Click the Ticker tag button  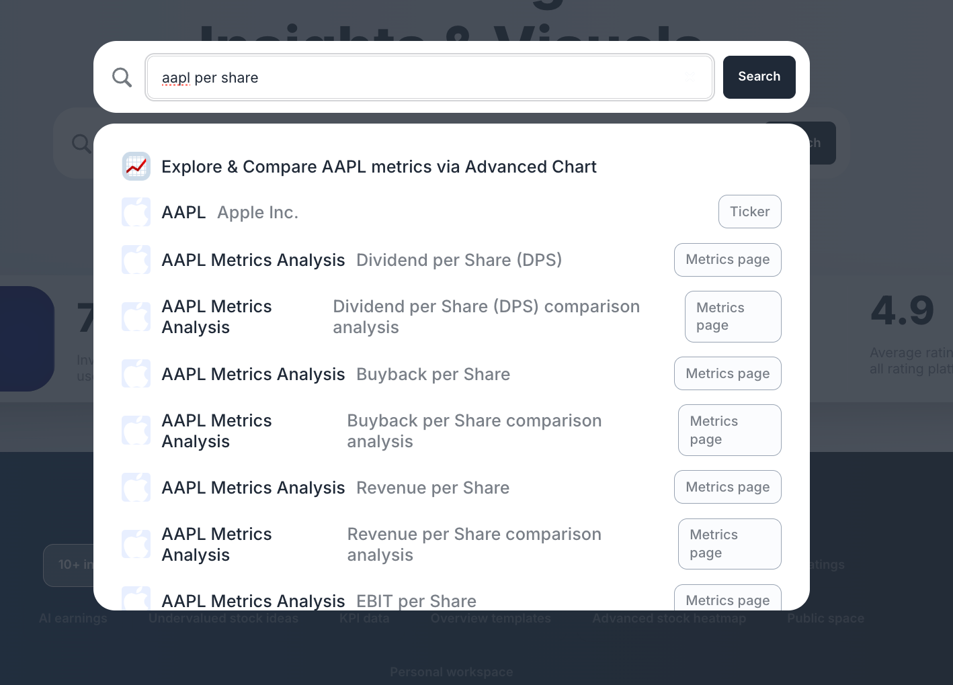[750, 212]
